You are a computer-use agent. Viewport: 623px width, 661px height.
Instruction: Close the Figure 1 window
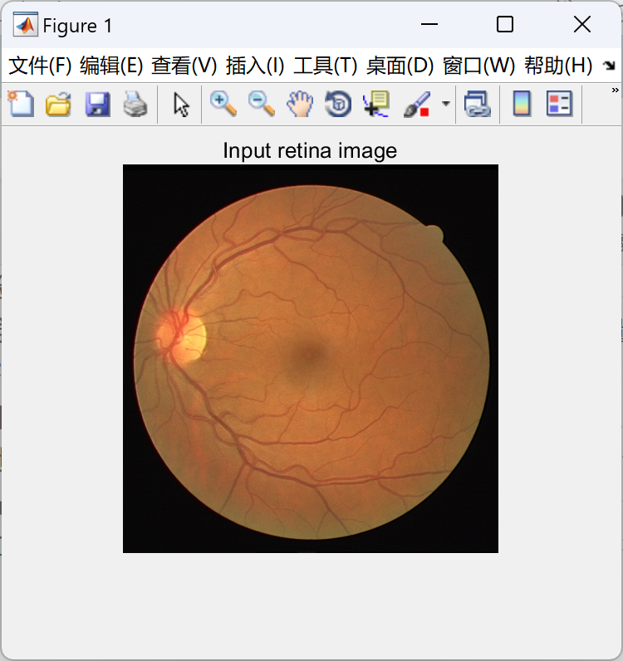(x=582, y=24)
